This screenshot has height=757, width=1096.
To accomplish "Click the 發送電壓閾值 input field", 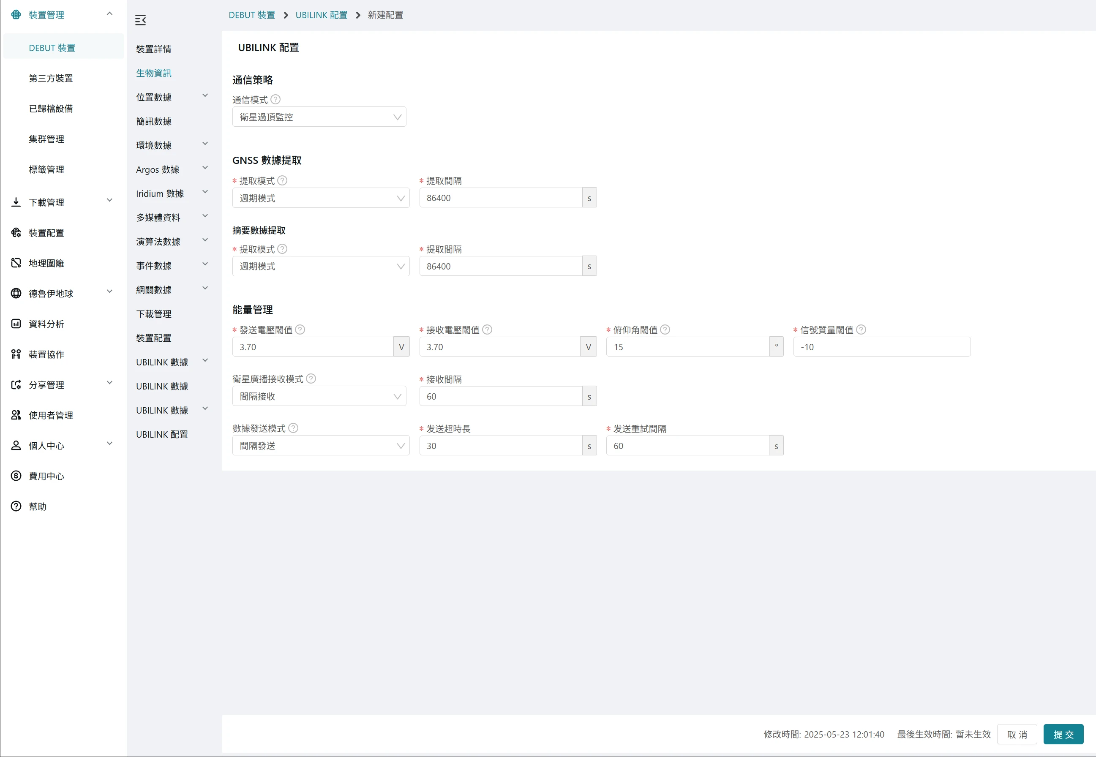I will 313,347.
